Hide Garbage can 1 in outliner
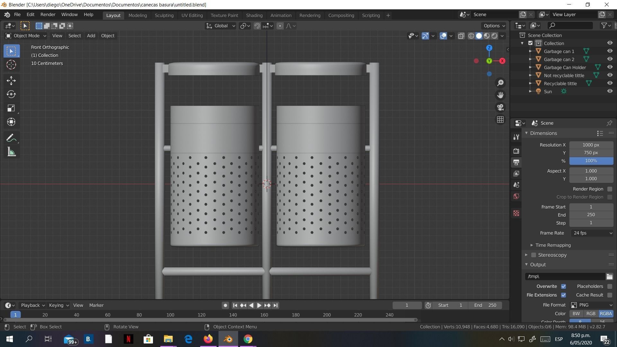 610,51
